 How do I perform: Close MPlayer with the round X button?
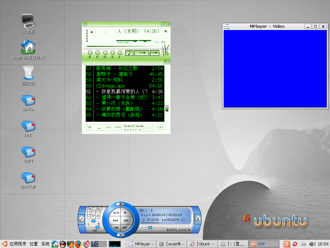coord(198,219)
